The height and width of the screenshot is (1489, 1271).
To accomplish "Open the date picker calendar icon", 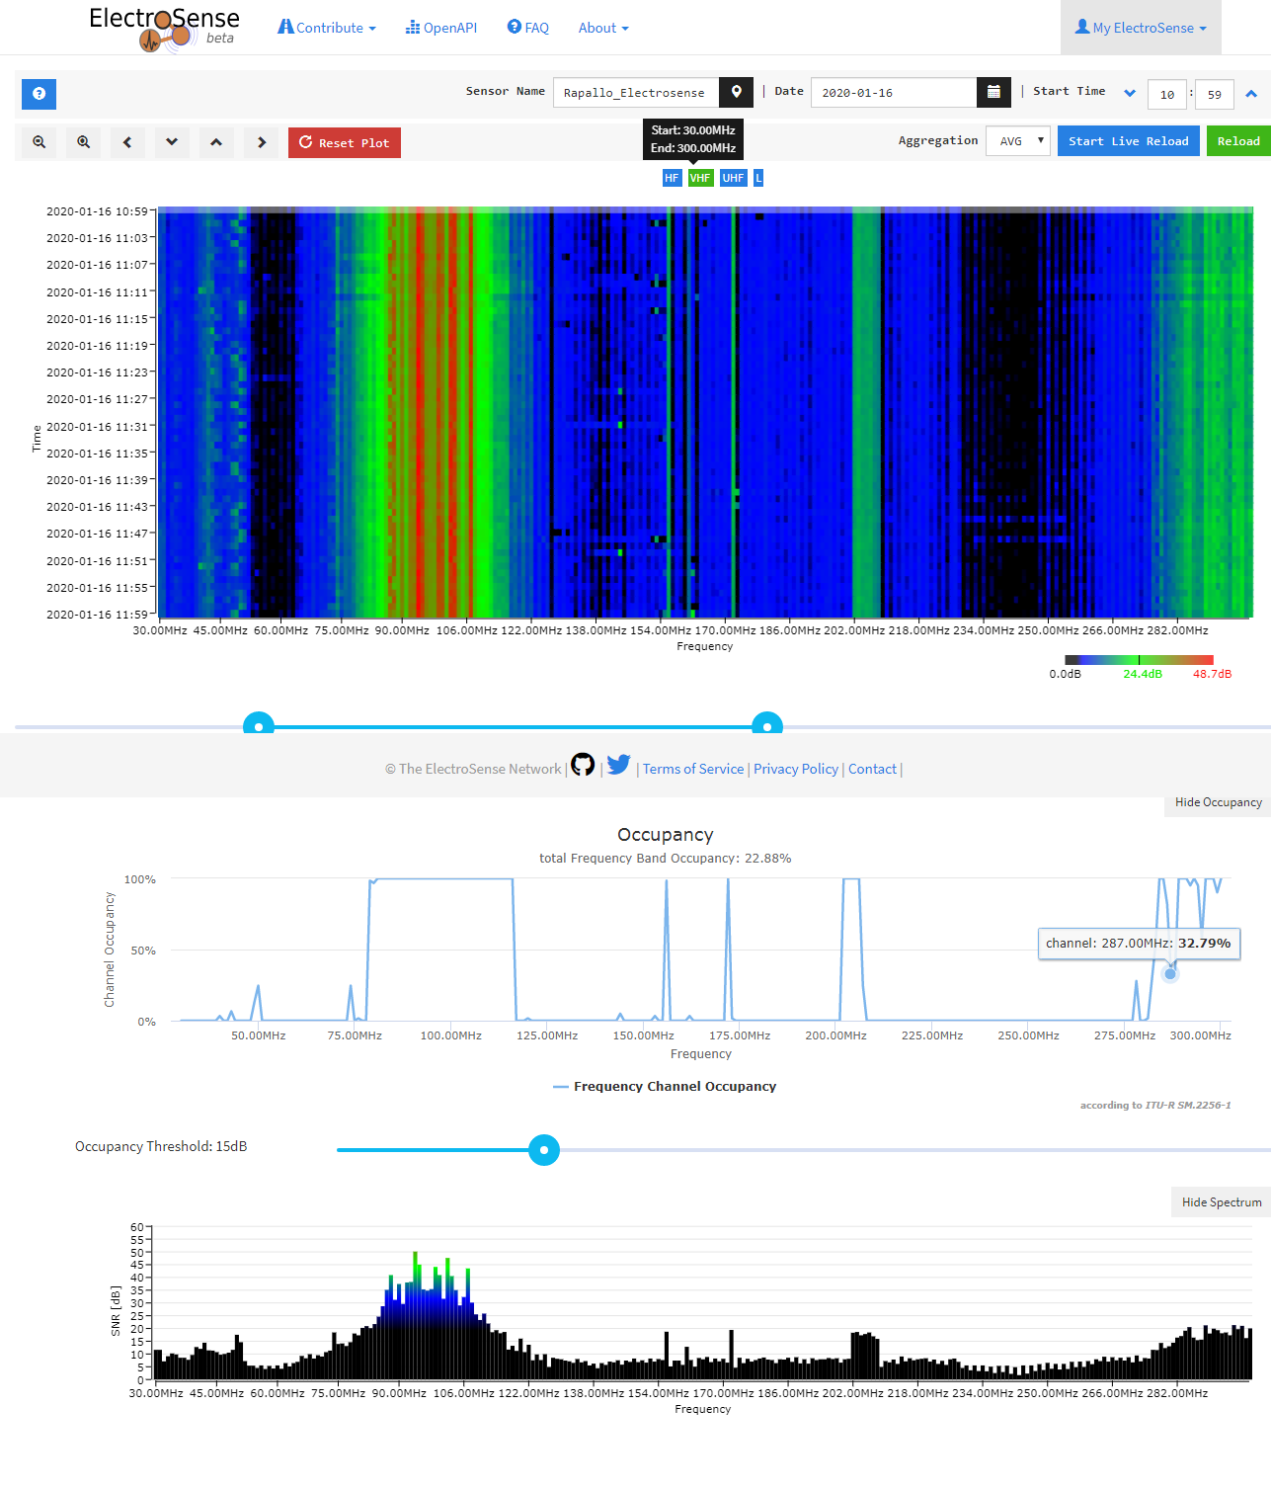I will click(993, 92).
